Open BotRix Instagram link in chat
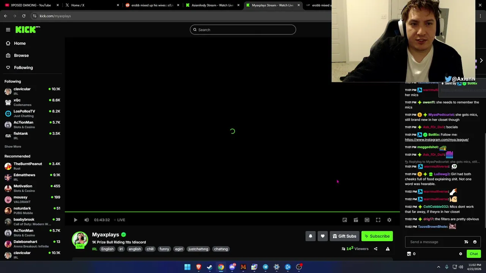This screenshot has height=273, width=486. [437, 140]
